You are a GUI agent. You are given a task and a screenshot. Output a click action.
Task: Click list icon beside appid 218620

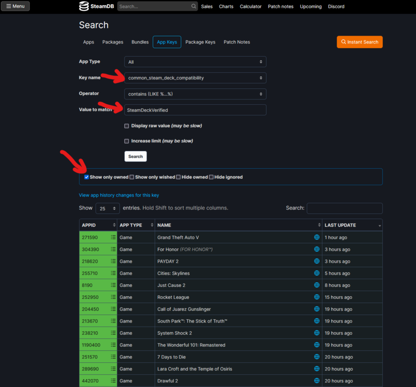(x=113, y=261)
